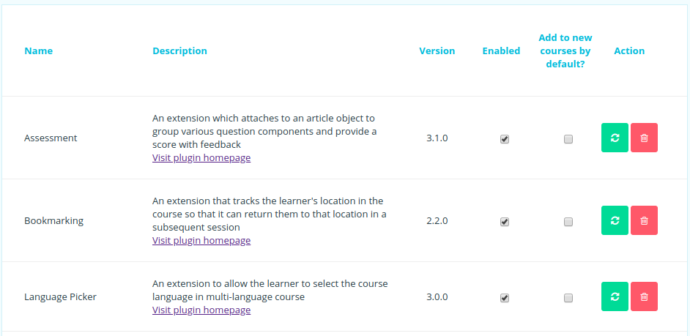Uncheck Enabled for Assessment plugin
The image size is (690, 336).
point(504,139)
